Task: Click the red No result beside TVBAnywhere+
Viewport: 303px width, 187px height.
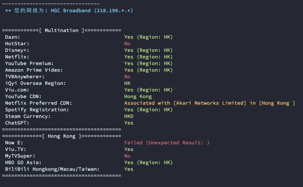Action: 127,76
